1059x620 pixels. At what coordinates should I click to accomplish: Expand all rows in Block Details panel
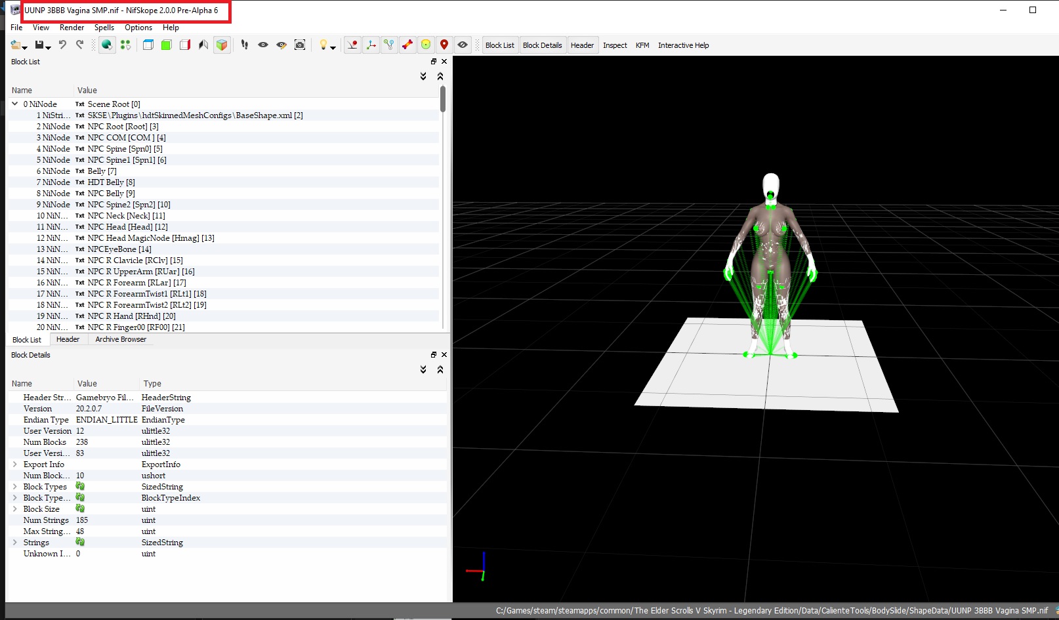[x=423, y=369]
